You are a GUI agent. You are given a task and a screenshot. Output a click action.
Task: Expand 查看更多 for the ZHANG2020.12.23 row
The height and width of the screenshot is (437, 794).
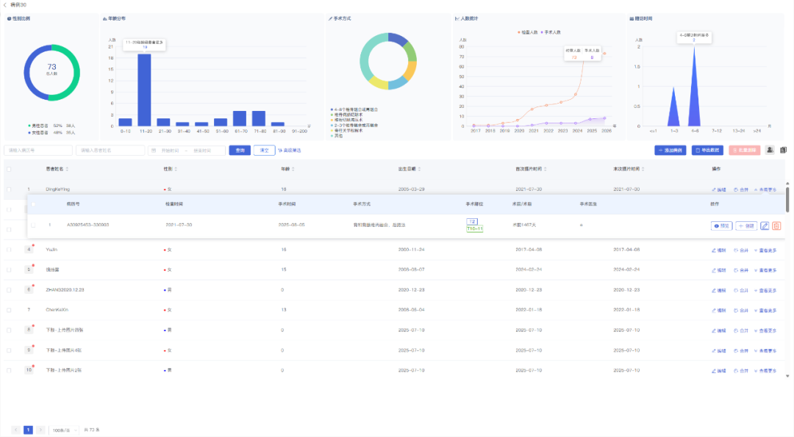point(765,290)
